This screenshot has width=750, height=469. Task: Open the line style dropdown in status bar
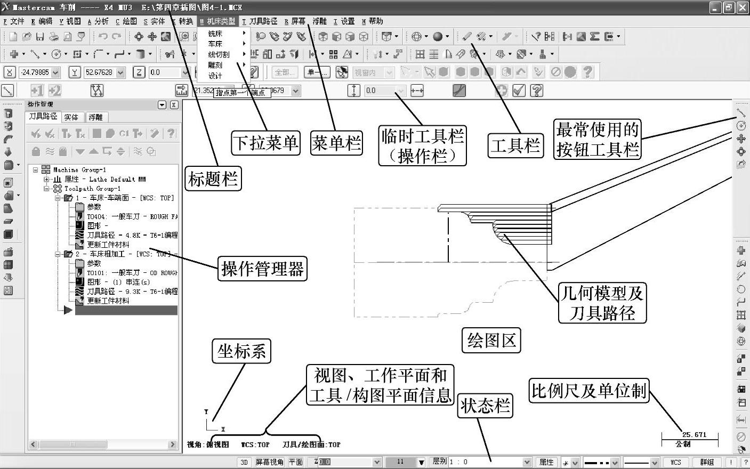(x=615, y=463)
